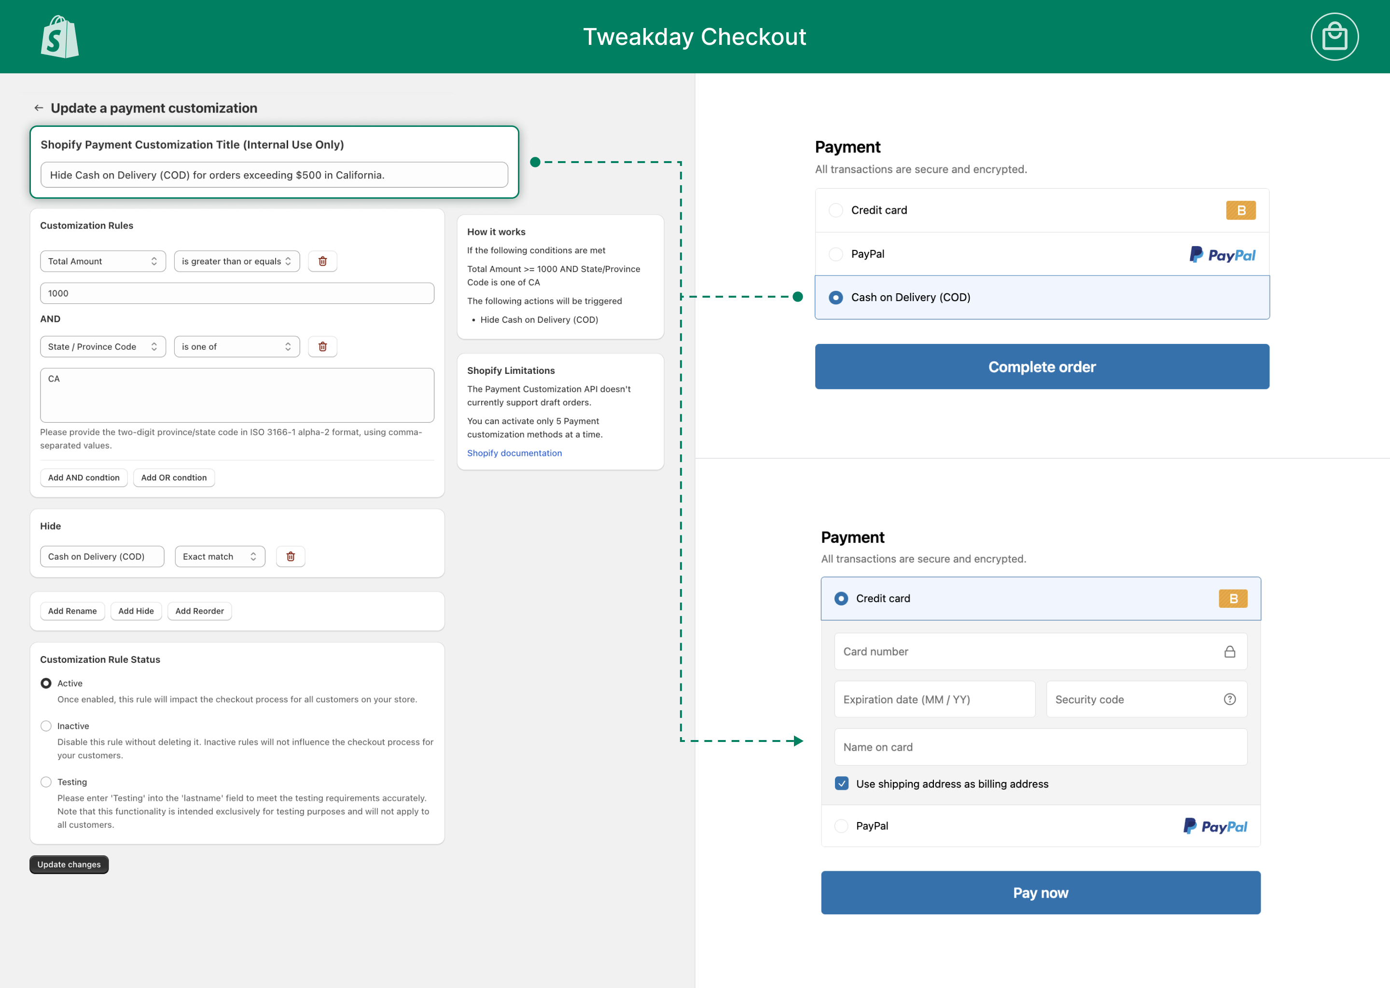Go back using the left arrow icon
The height and width of the screenshot is (988, 1390).
coord(39,108)
